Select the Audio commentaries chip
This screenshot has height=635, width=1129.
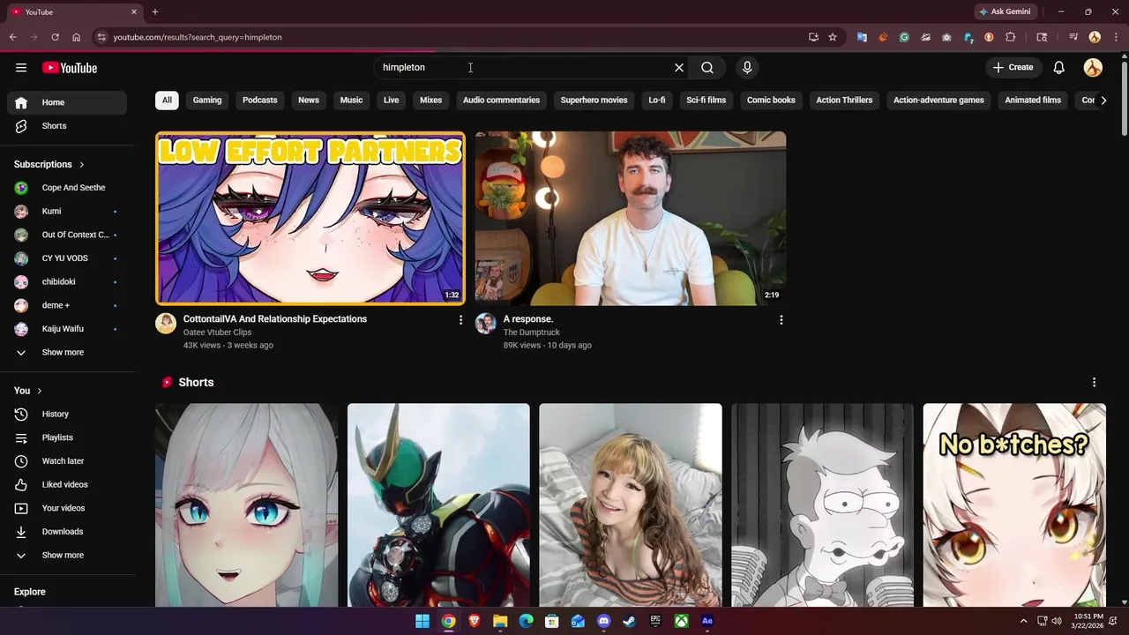501,100
